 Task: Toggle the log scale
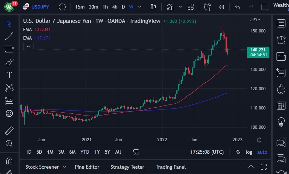[x=249, y=152]
